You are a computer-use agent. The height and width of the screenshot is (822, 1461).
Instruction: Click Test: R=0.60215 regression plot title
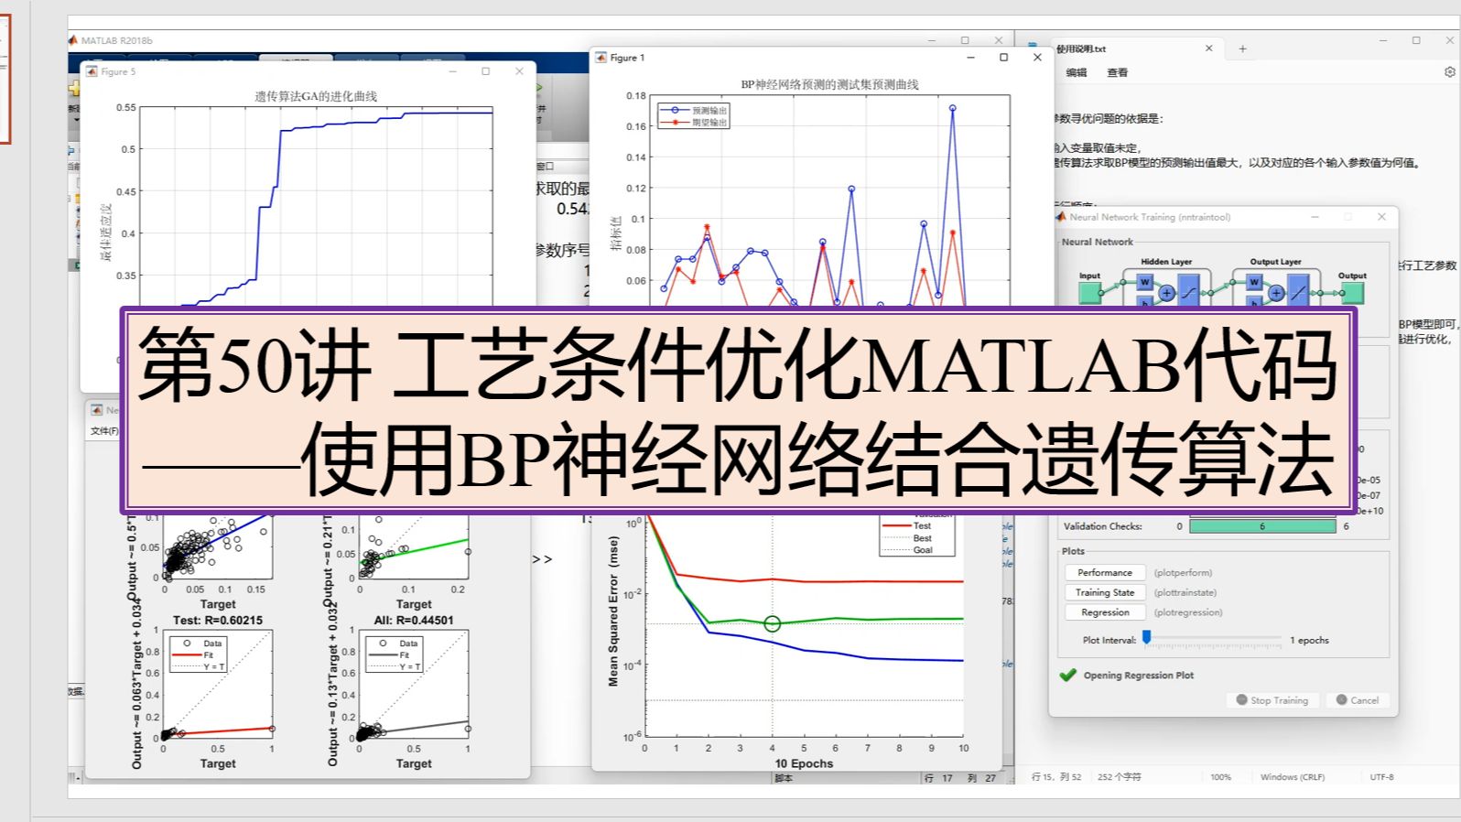point(218,620)
